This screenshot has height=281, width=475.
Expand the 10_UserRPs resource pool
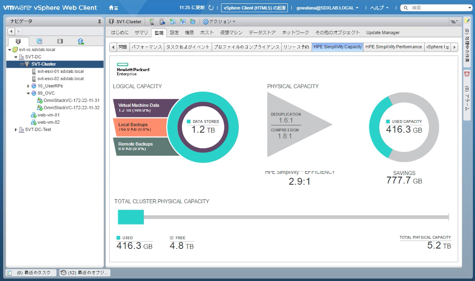pyautogui.click(x=28, y=86)
